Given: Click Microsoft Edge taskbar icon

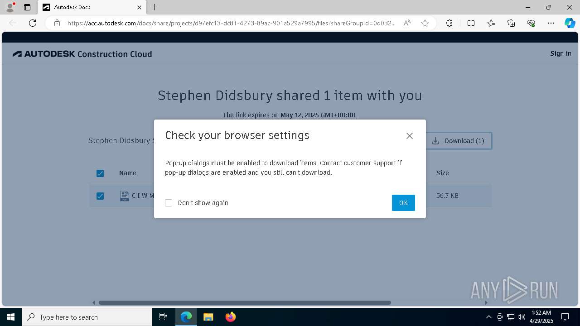Looking at the screenshot, I should tap(186, 317).
